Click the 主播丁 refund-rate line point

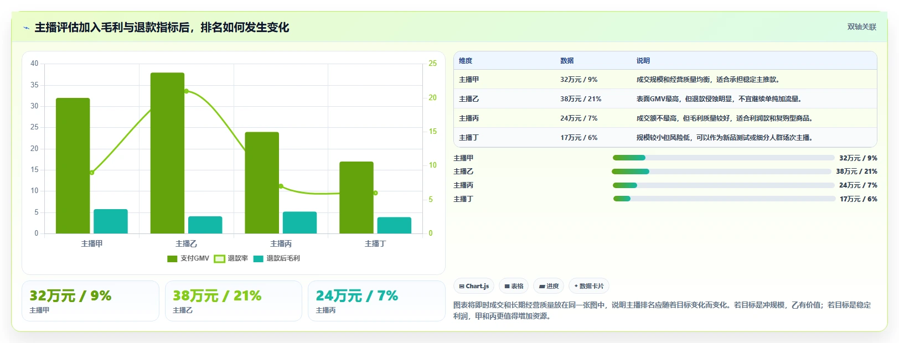click(375, 193)
